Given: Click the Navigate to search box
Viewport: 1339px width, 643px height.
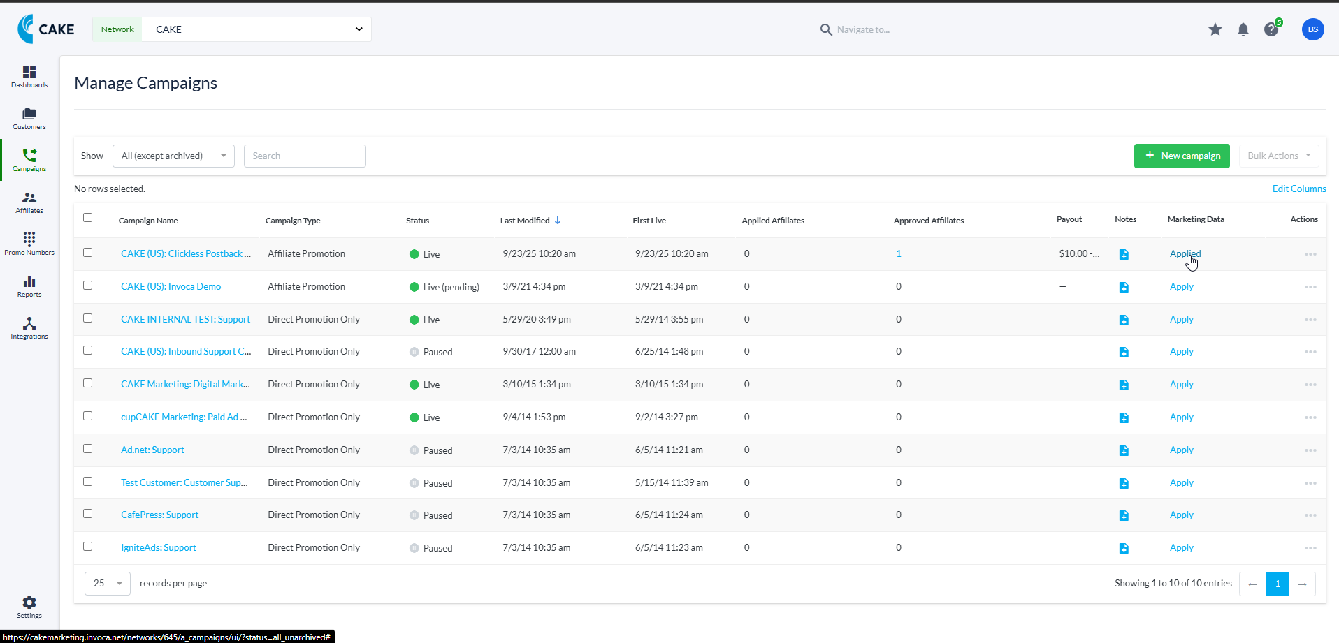Looking at the screenshot, I should coord(864,29).
